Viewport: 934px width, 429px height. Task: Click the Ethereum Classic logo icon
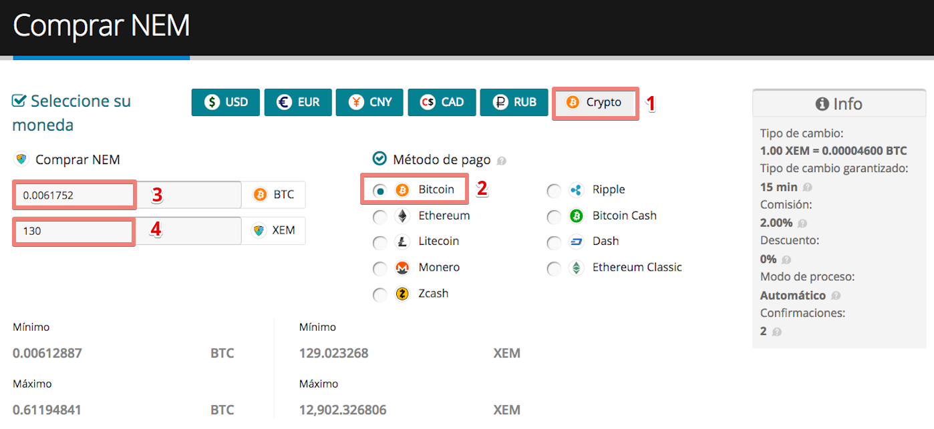(576, 268)
